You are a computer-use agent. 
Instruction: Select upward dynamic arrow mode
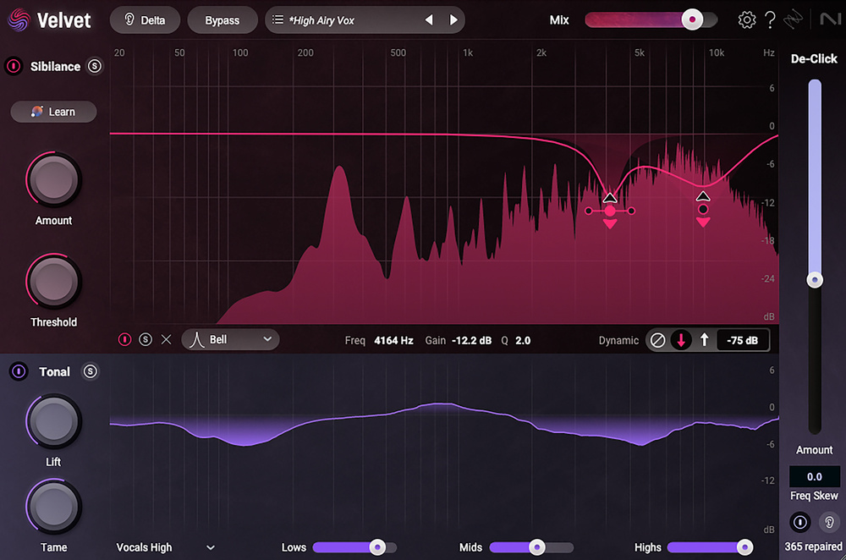coord(704,340)
